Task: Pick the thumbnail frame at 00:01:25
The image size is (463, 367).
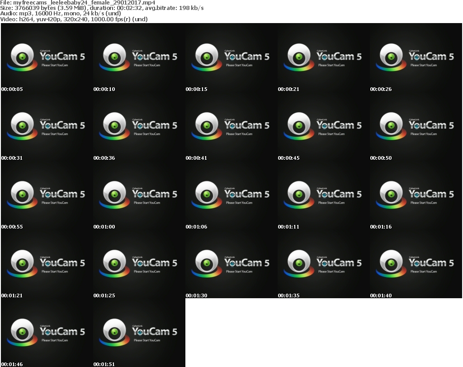Action: 139,264
